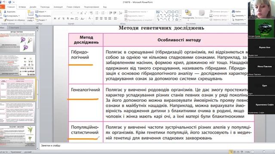Click the numbered list icon
This screenshot has height=154, width=275.
click(103, 13)
